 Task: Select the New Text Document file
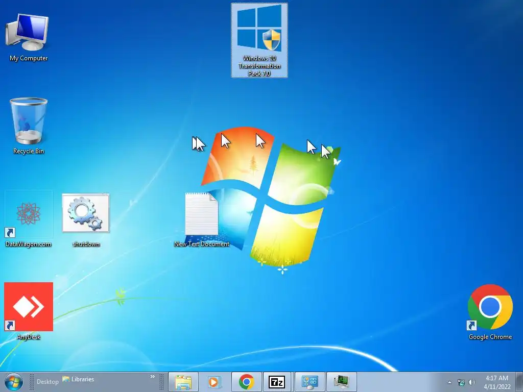tap(201, 219)
